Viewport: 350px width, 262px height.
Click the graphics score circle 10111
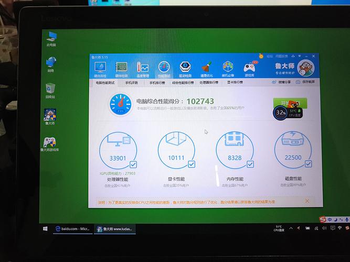(176, 150)
